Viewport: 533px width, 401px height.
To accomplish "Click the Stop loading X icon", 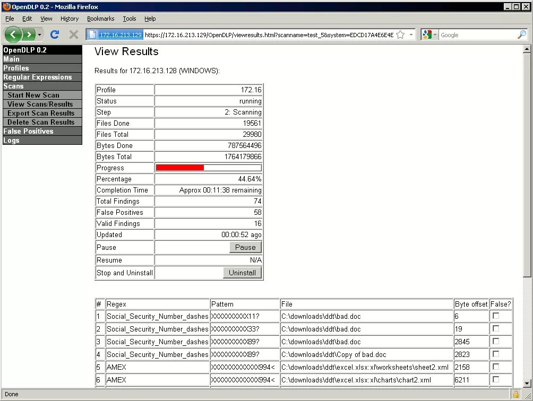I will coord(74,34).
